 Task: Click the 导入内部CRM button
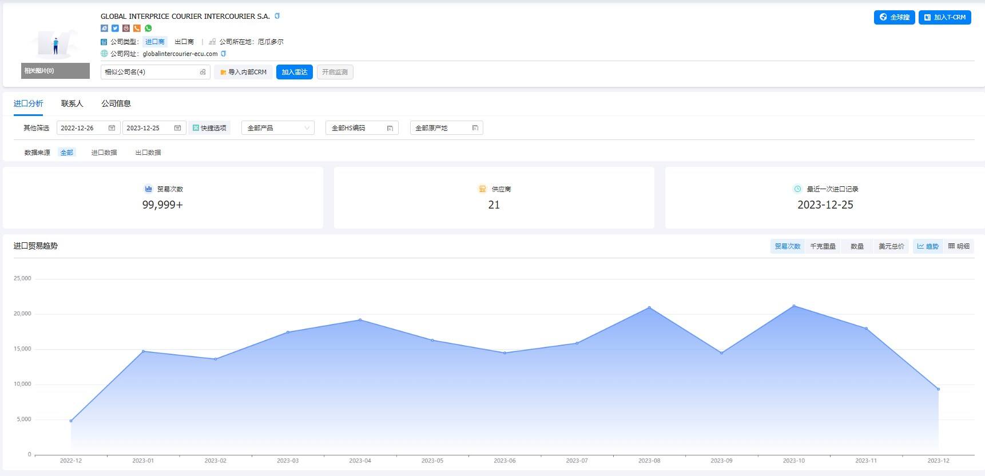(x=244, y=72)
